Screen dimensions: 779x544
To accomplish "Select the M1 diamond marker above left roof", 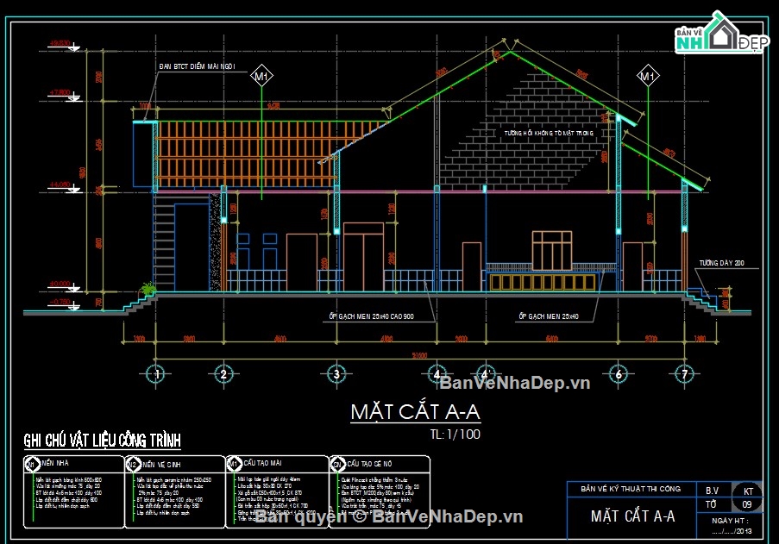I will (x=262, y=78).
